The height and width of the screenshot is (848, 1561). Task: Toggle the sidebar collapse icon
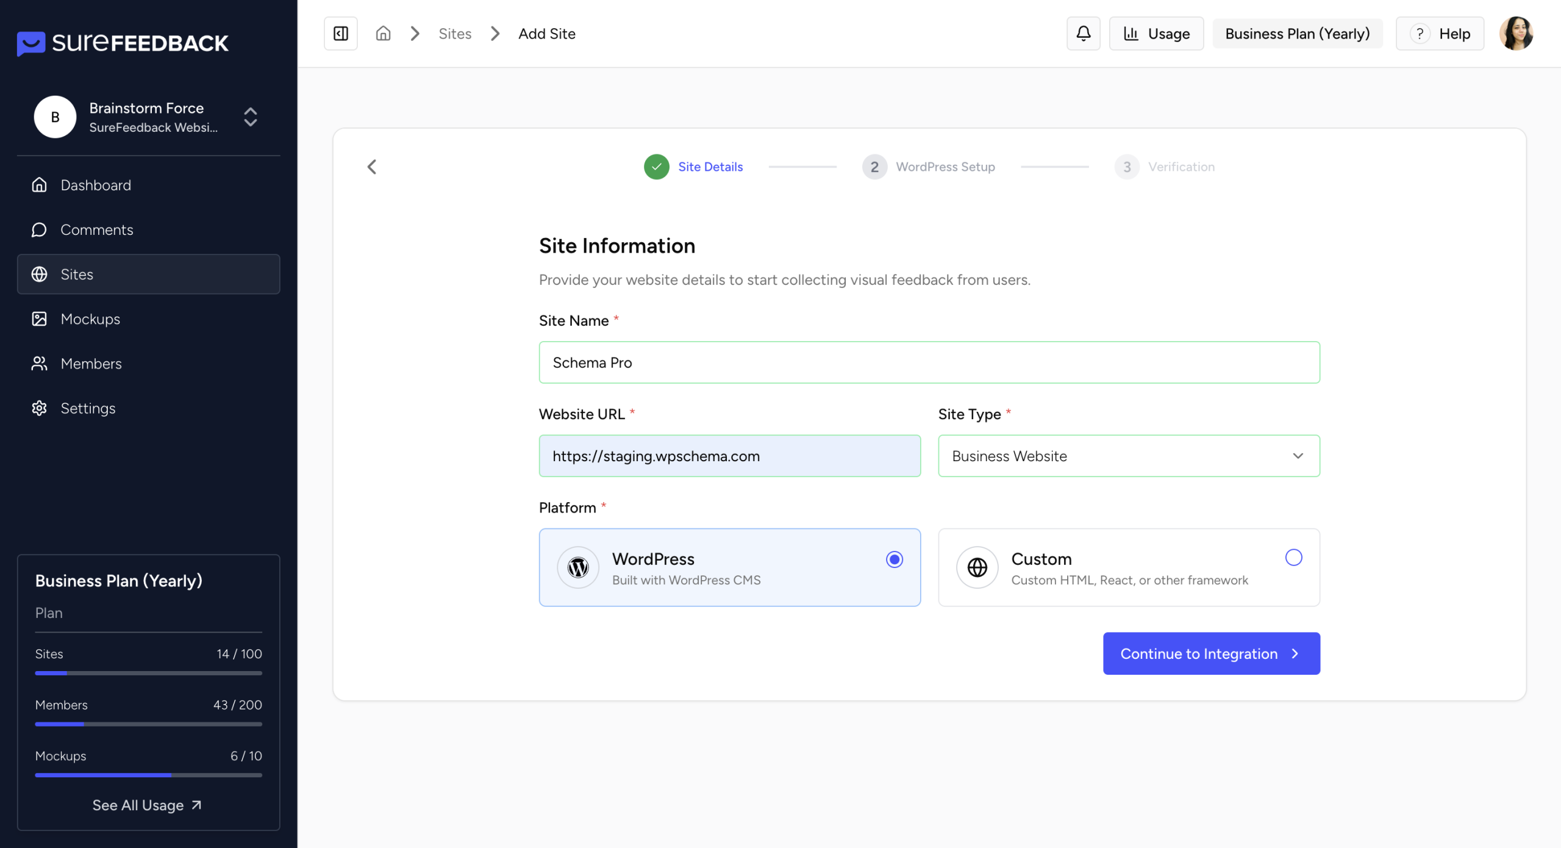pos(340,34)
